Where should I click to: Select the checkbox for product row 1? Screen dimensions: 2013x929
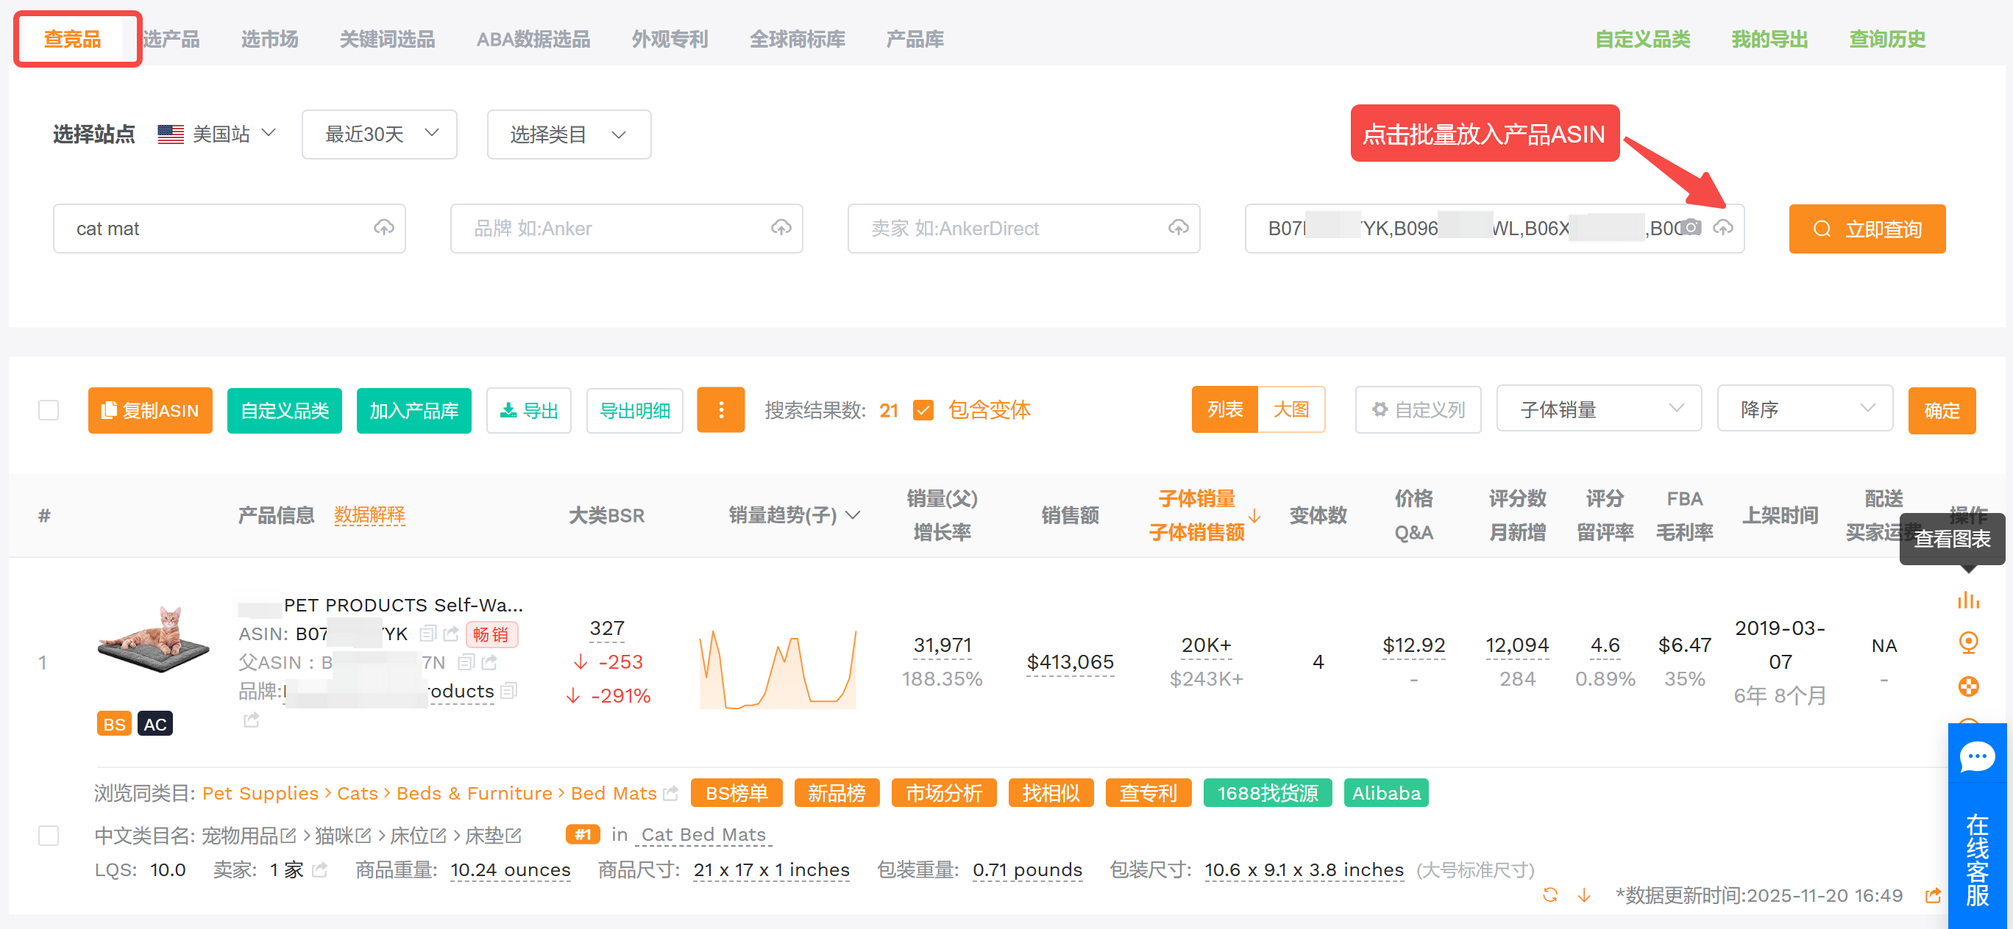49,836
